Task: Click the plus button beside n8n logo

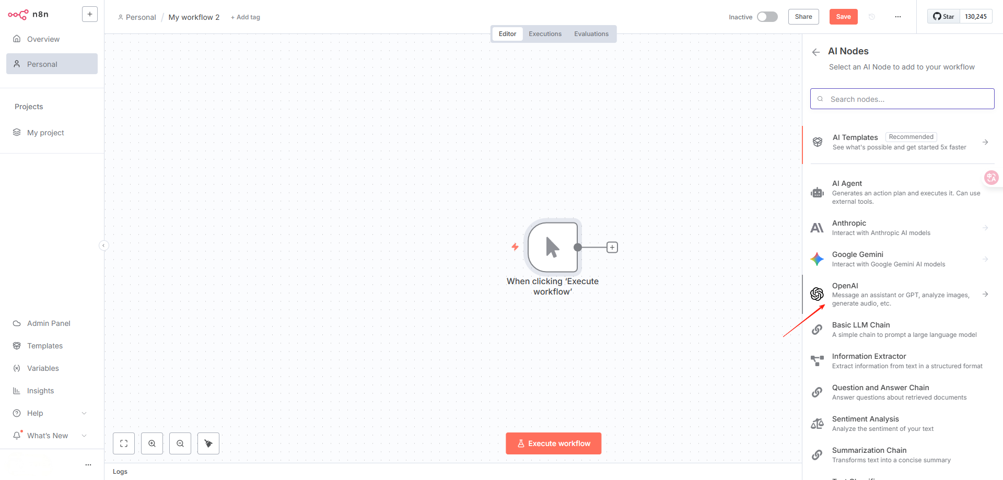Action: 90,14
